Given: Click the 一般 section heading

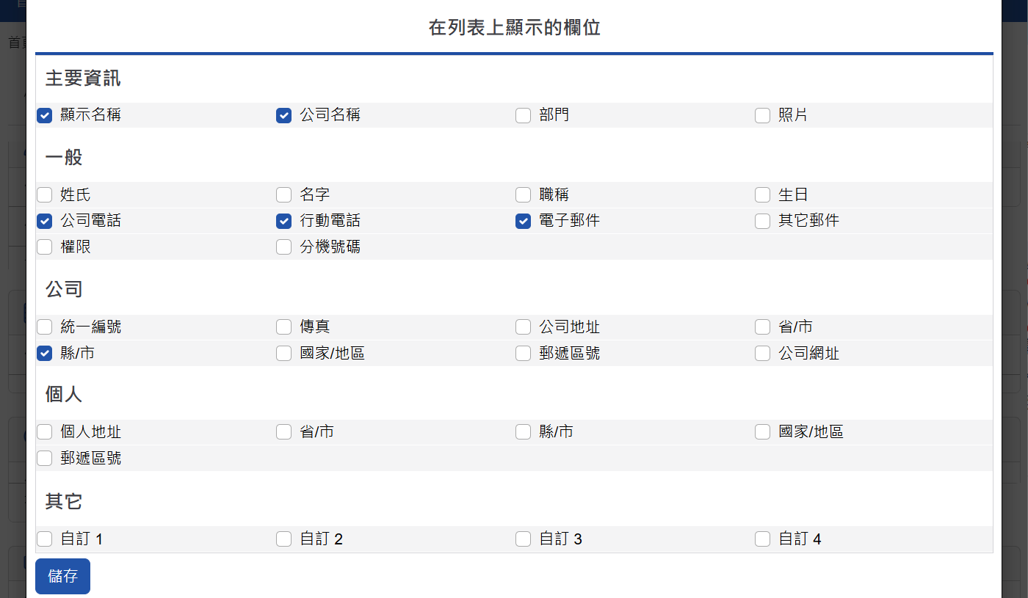Looking at the screenshot, I should 64,158.
